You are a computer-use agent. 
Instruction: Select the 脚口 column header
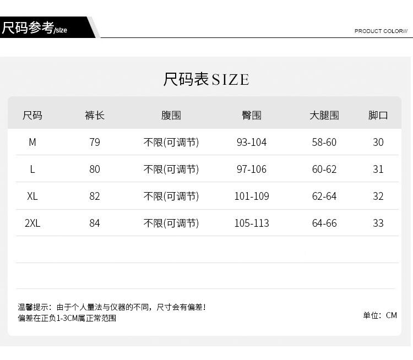coord(378,116)
